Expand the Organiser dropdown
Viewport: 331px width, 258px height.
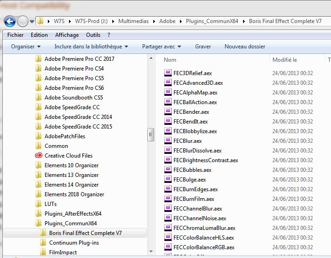click(x=26, y=47)
